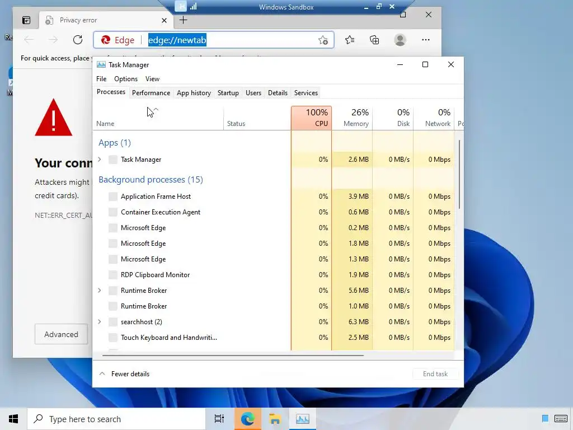The image size is (573, 430).
Task: Select second Runtime Broker 1.0 MB row
Action: point(273,306)
